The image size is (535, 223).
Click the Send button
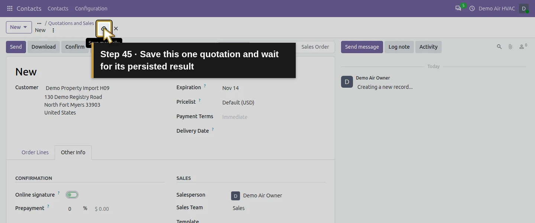pyautogui.click(x=16, y=47)
